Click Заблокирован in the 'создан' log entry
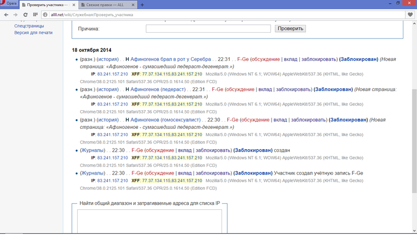The height and width of the screenshot is (239, 417). [x=253, y=151]
